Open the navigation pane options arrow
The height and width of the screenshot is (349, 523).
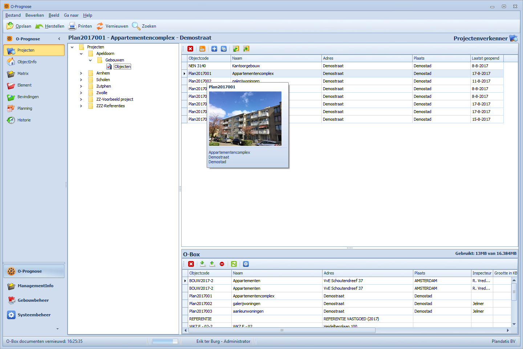coord(57,329)
